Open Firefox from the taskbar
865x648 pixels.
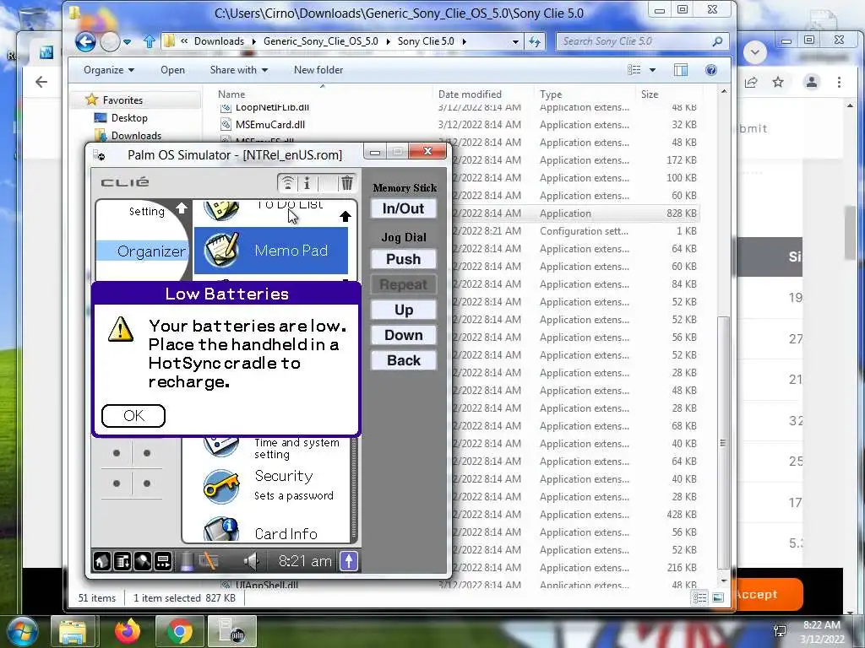127,631
